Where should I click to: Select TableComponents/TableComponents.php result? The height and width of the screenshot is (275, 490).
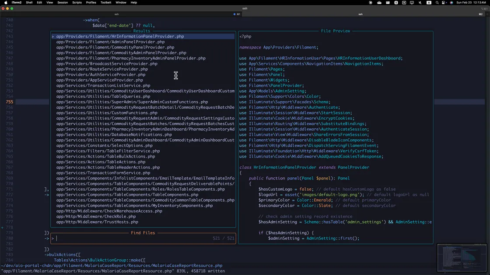(127, 195)
